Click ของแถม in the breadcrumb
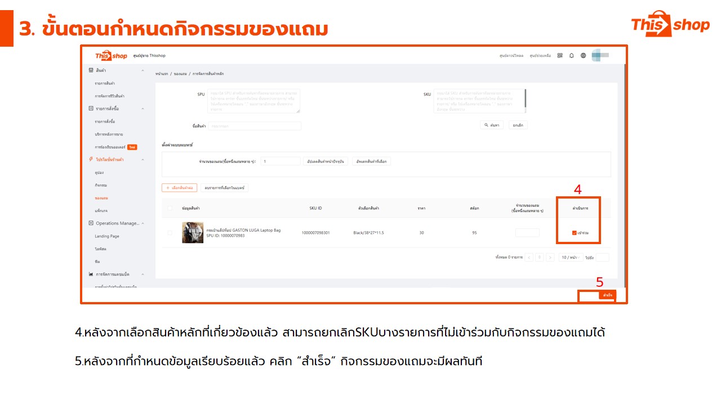 click(x=180, y=74)
